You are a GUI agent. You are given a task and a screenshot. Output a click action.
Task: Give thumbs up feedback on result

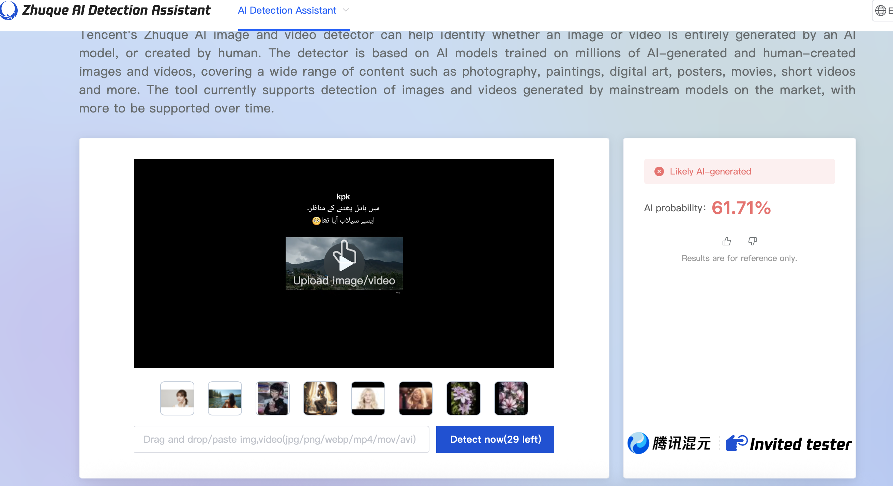[x=727, y=241]
